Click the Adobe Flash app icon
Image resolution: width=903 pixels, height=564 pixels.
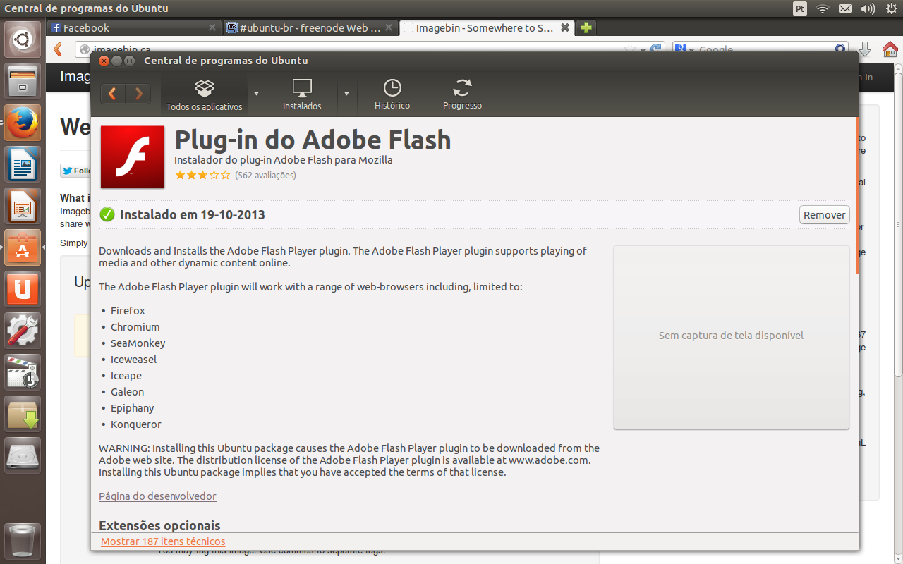pyautogui.click(x=133, y=157)
